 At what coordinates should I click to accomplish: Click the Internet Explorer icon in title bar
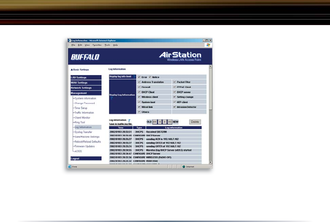(x=70, y=41)
